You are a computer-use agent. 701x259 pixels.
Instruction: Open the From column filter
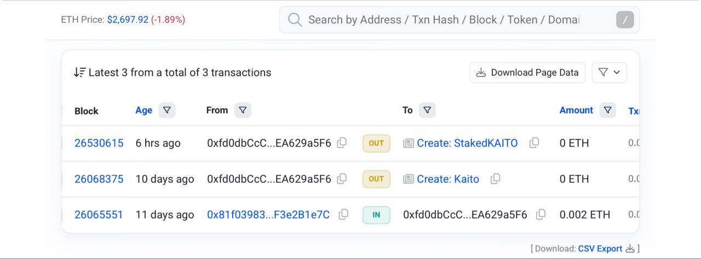click(x=243, y=110)
